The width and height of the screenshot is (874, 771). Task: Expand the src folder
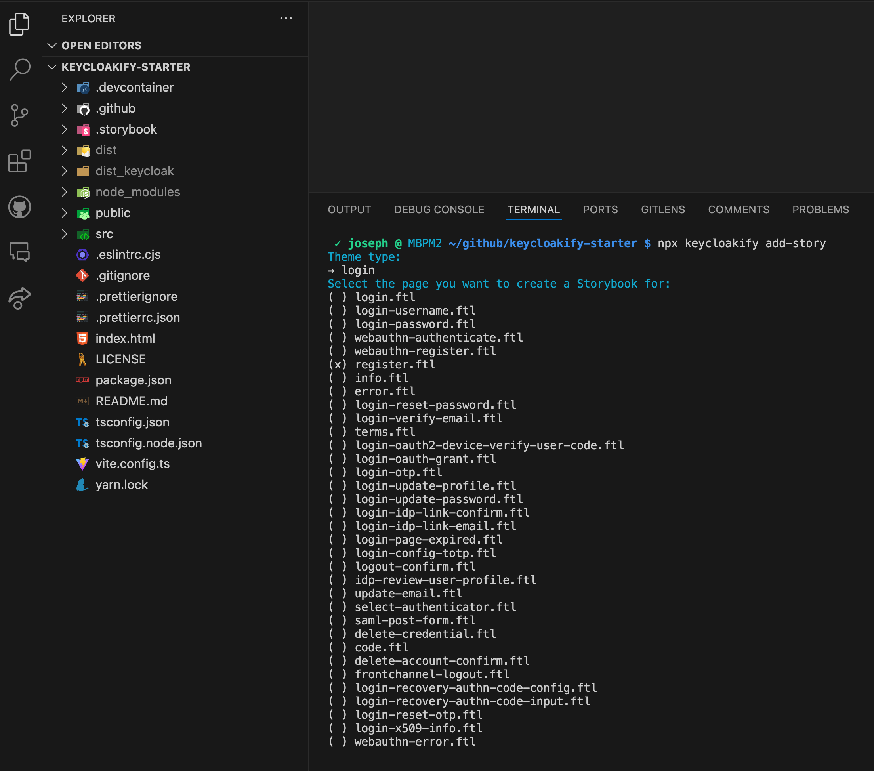pos(104,234)
